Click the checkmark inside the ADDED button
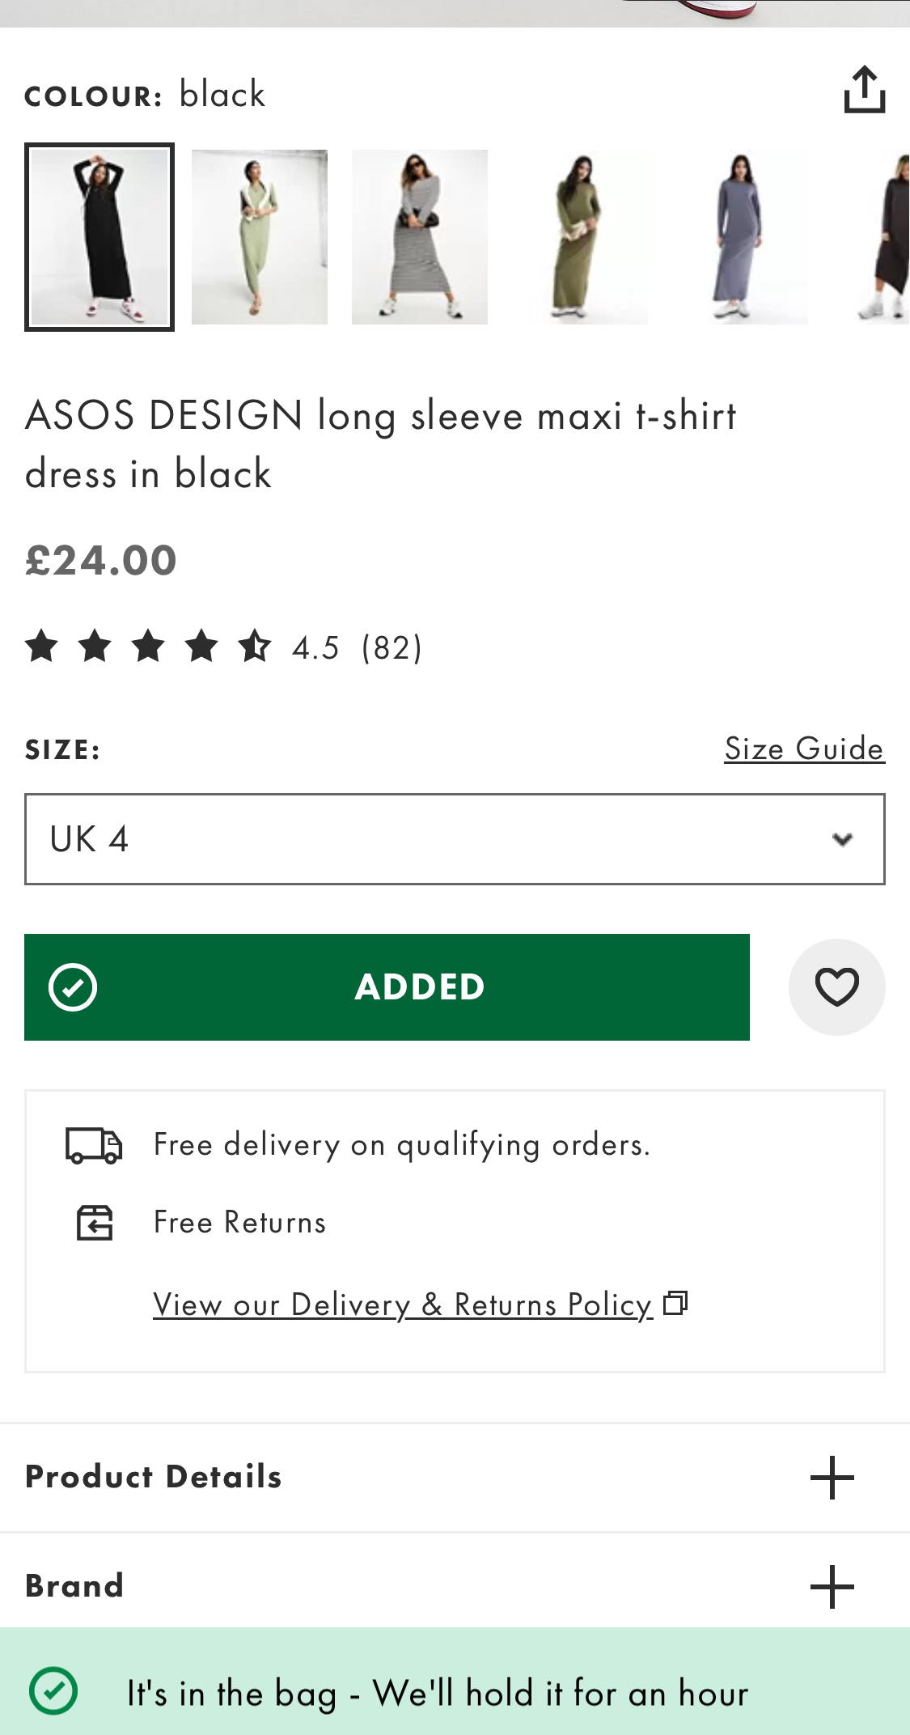Image resolution: width=910 pixels, height=1735 pixels. point(74,986)
